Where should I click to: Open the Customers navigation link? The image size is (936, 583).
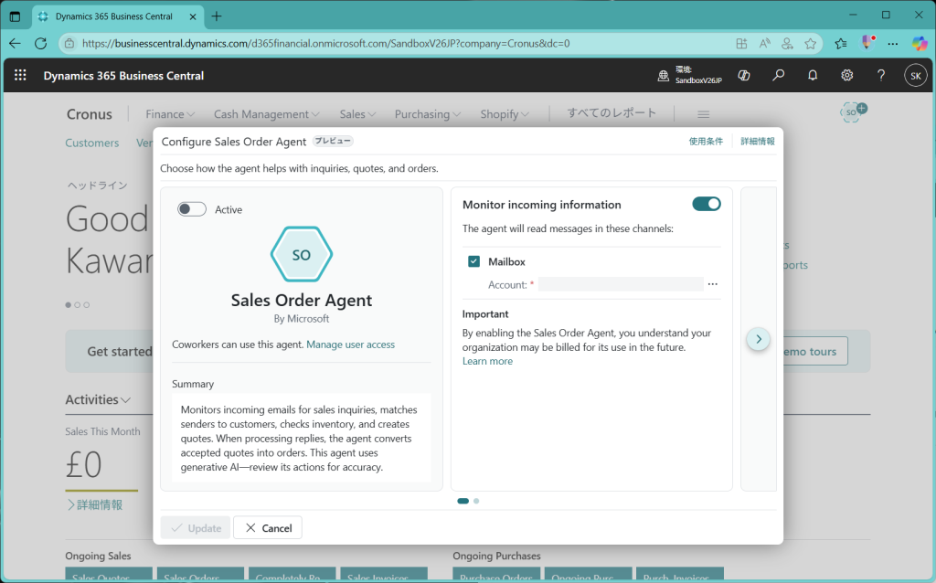(x=92, y=143)
